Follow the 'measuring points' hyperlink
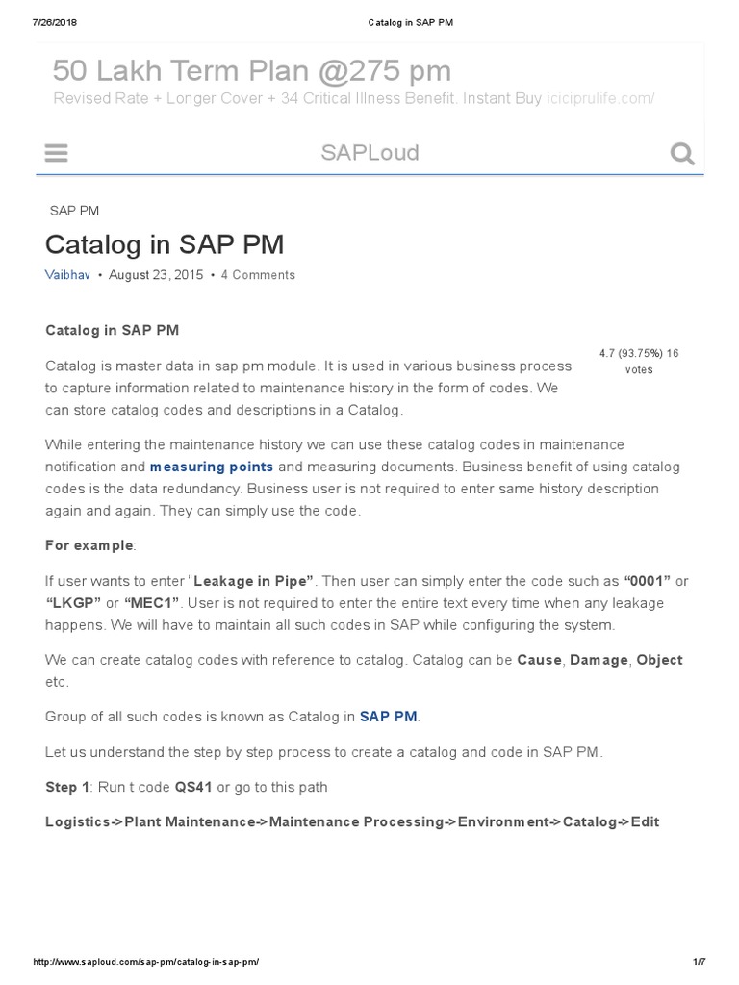Screen dimensions: 739x985 coord(211,467)
